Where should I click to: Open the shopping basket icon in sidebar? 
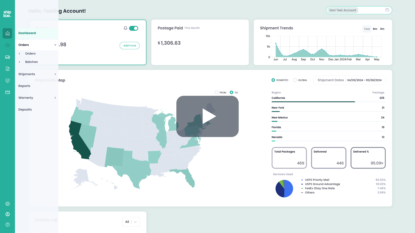pos(8,45)
